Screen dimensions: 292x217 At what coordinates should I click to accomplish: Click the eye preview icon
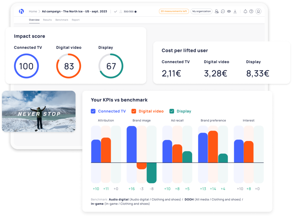tap(229, 11)
